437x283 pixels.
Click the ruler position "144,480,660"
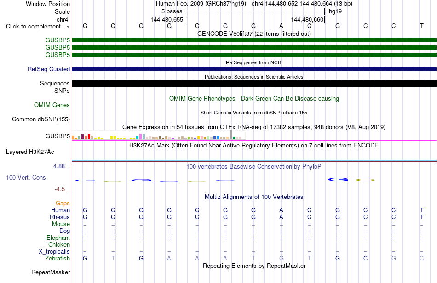point(307,19)
